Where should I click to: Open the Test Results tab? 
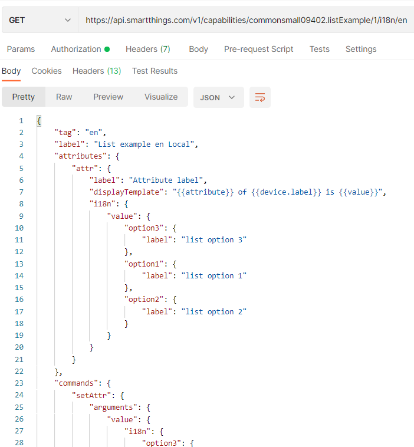[155, 71]
